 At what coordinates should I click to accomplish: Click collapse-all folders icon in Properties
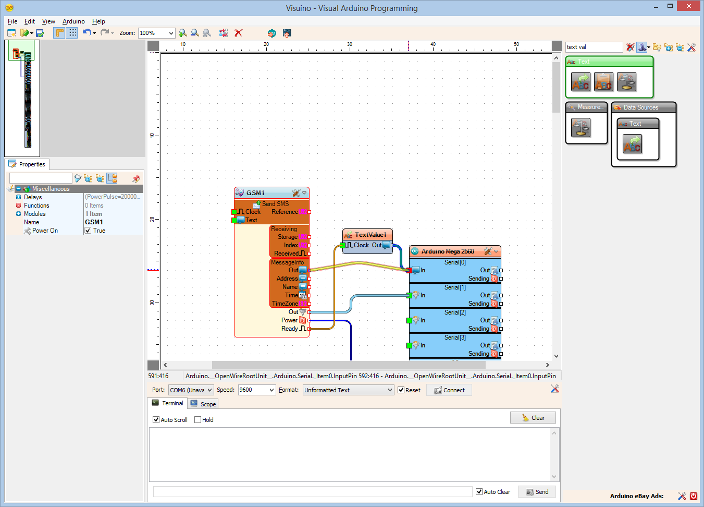(100, 178)
